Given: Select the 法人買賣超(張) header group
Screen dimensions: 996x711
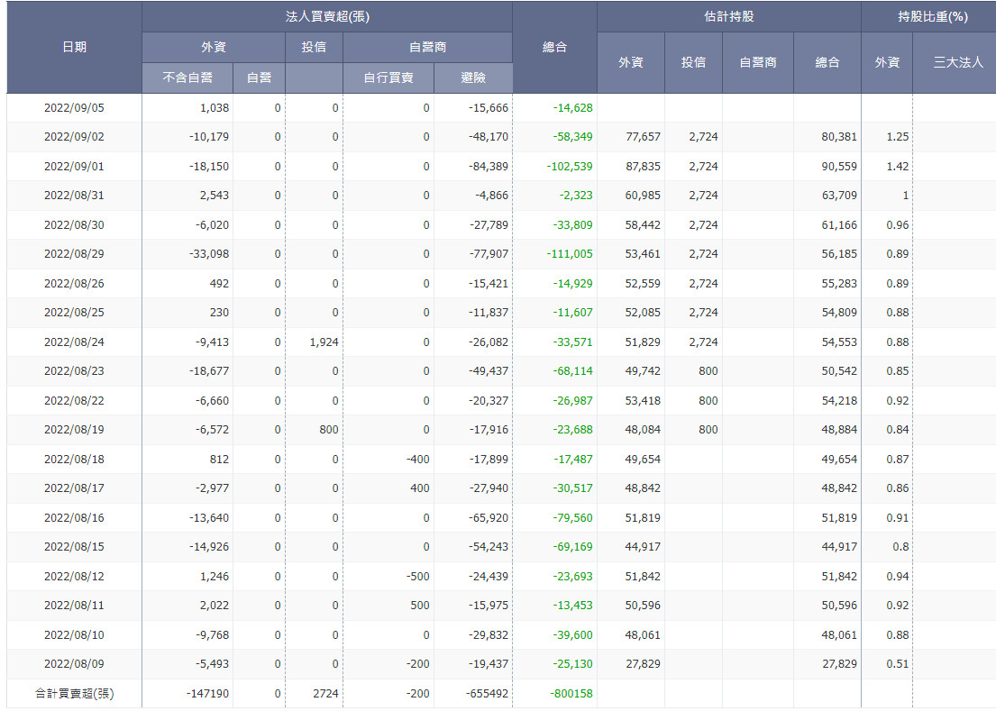Looking at the screenshot, I should coord(326,17).
